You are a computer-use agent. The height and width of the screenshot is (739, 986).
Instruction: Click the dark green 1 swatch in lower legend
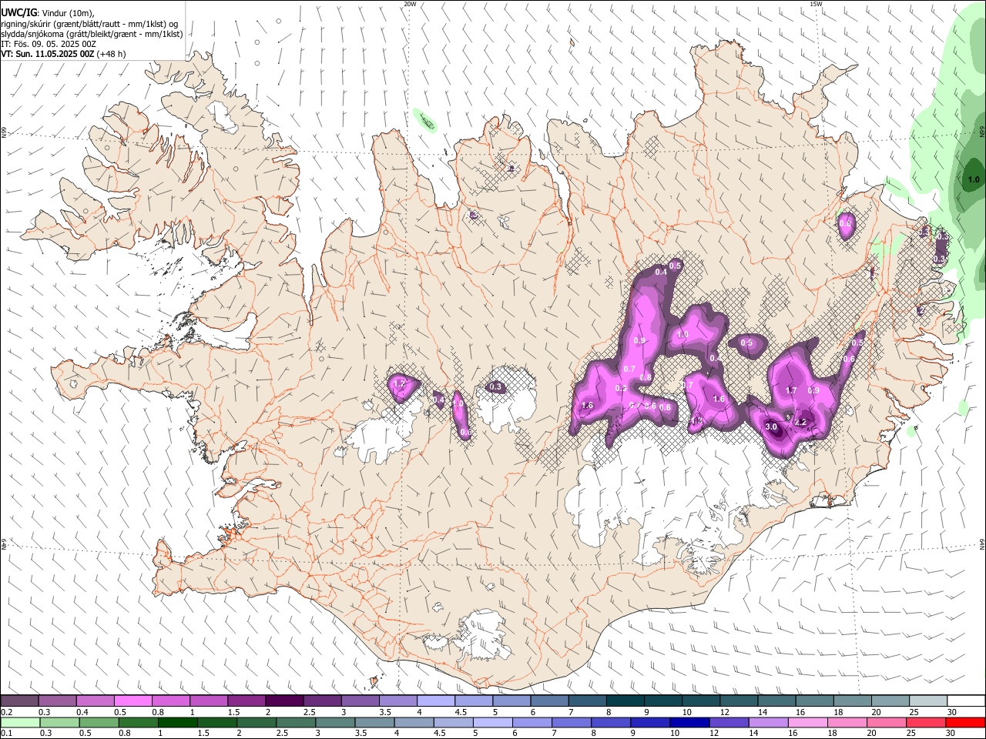178,722
